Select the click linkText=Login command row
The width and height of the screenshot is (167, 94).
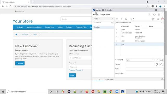point(139,41)
